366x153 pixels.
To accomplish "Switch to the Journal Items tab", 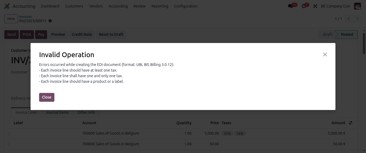I will coord(57,112).
